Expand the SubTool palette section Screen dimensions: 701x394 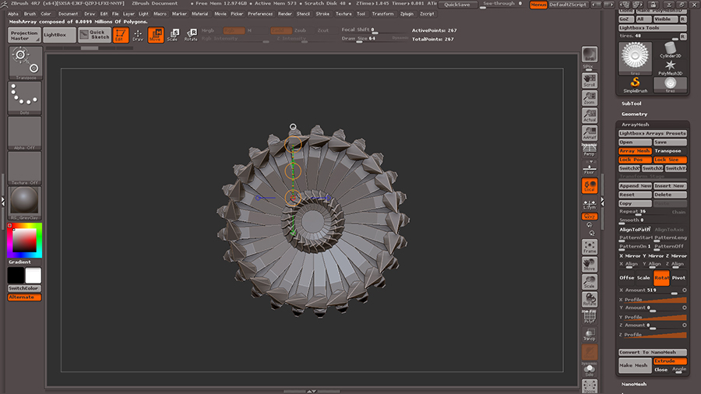point(632,104)
